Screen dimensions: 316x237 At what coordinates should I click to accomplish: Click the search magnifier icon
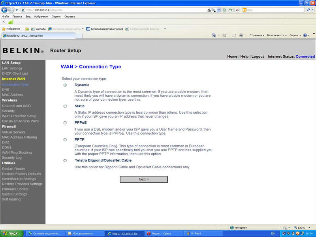pos(308,10)
